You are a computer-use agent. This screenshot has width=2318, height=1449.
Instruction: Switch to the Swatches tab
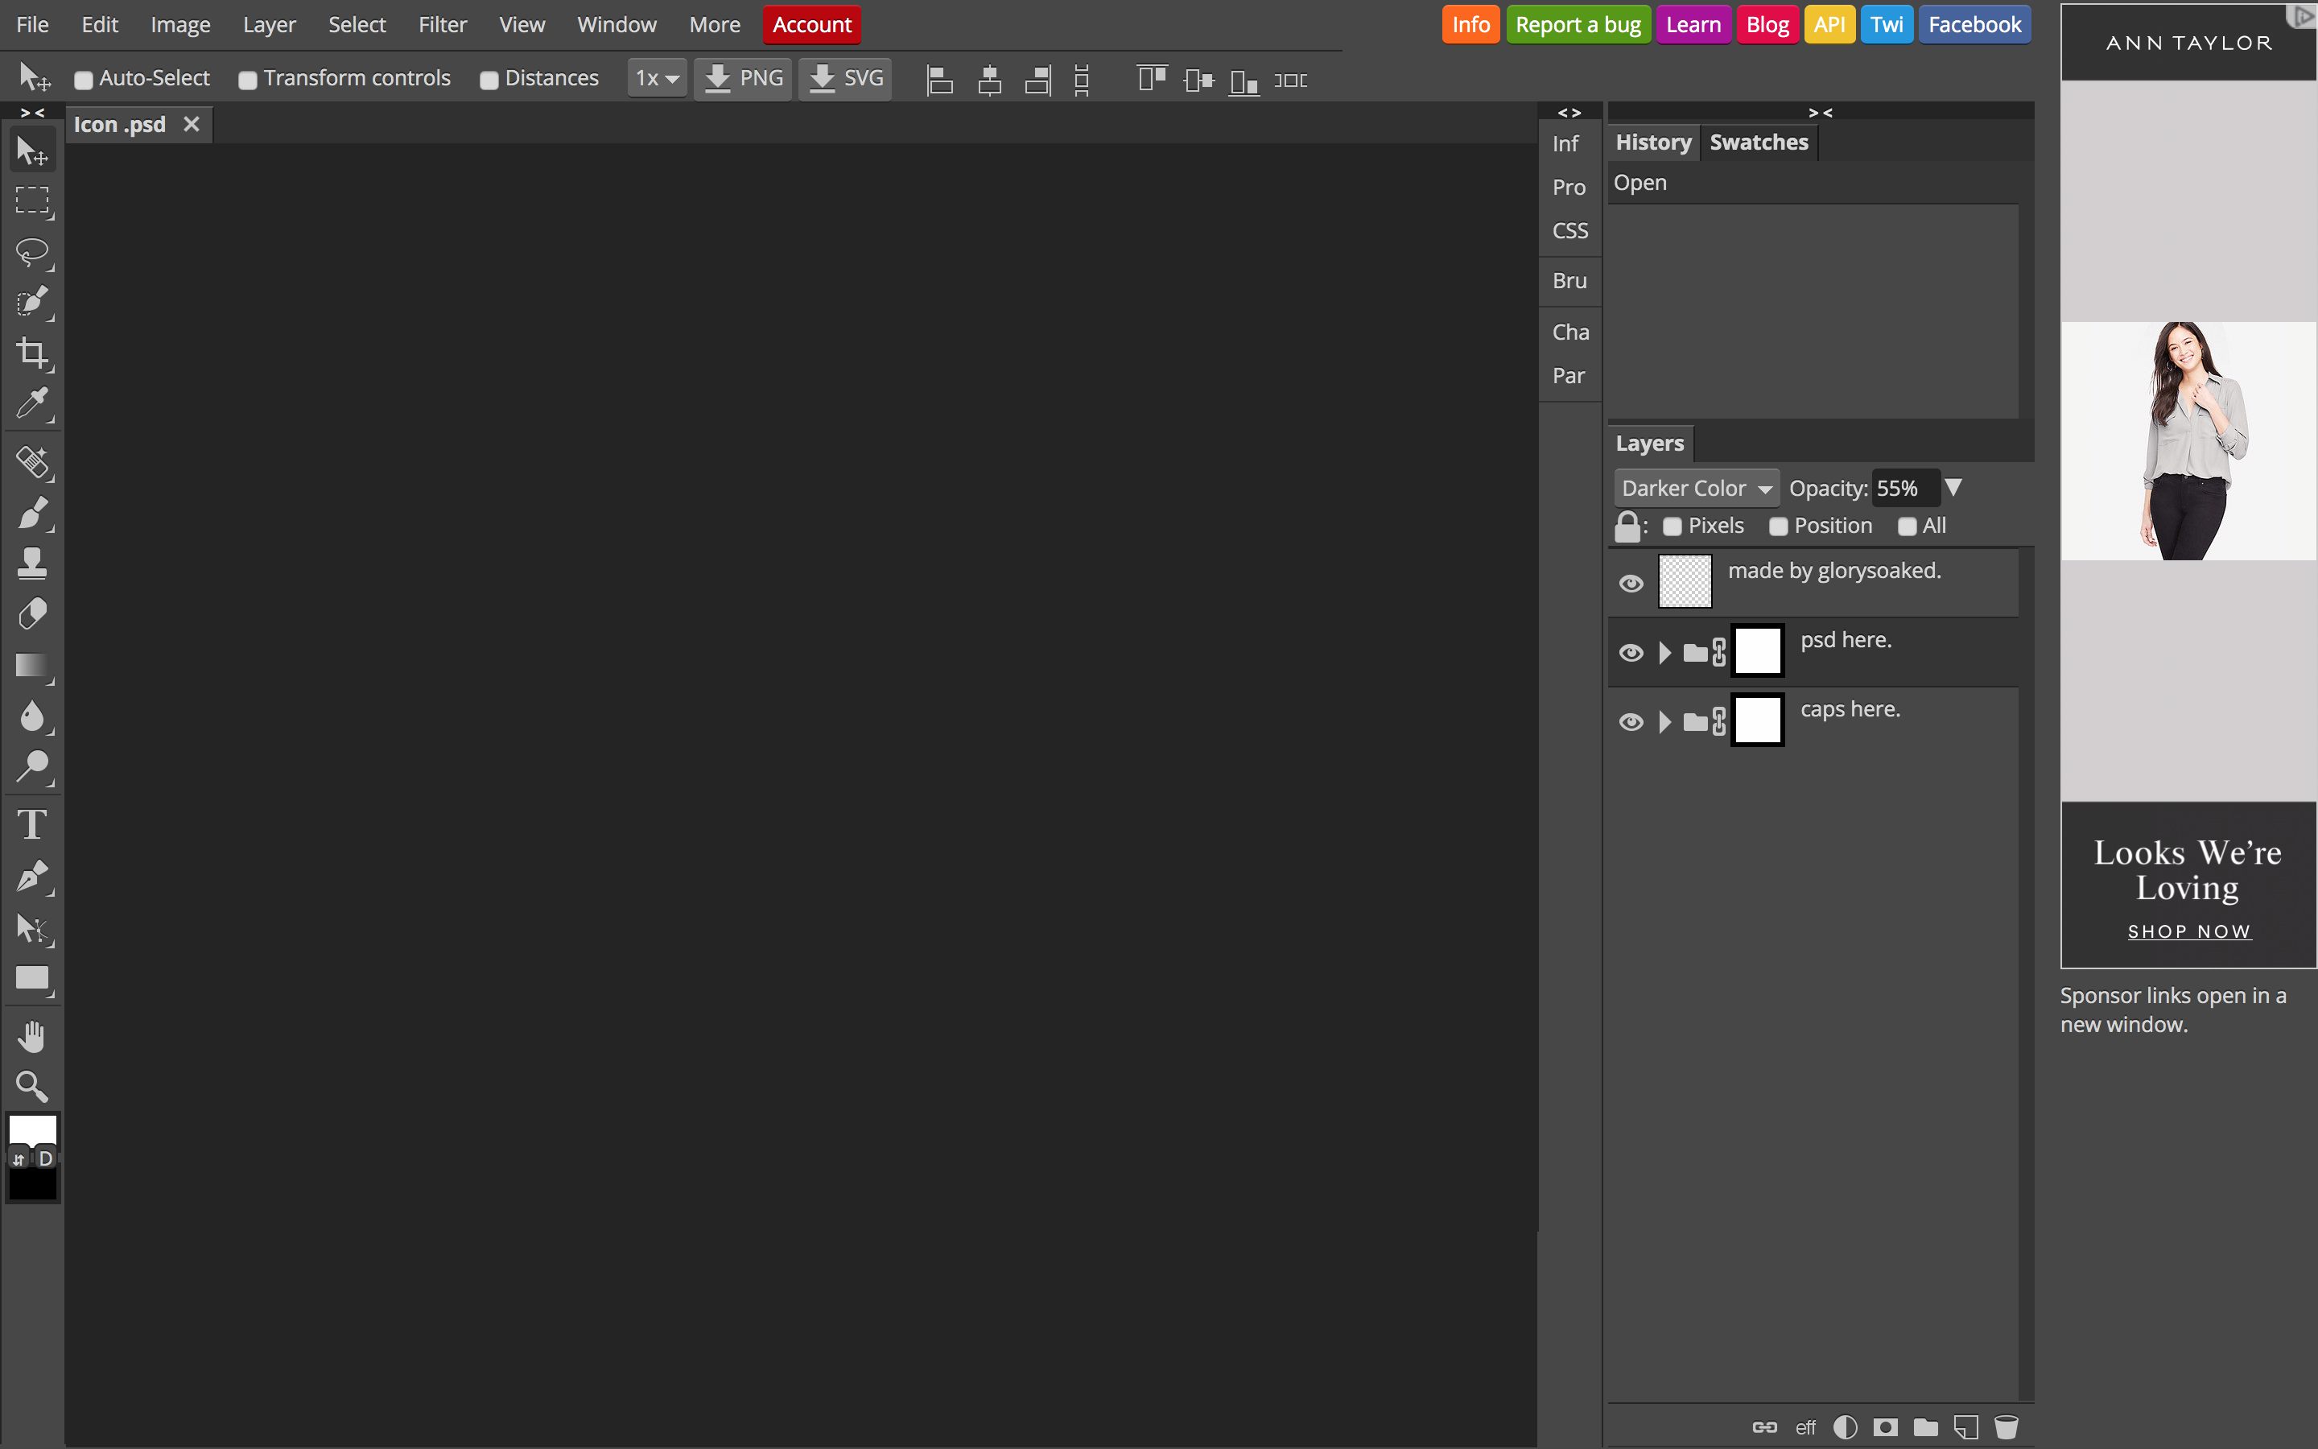click(1759, 142)
